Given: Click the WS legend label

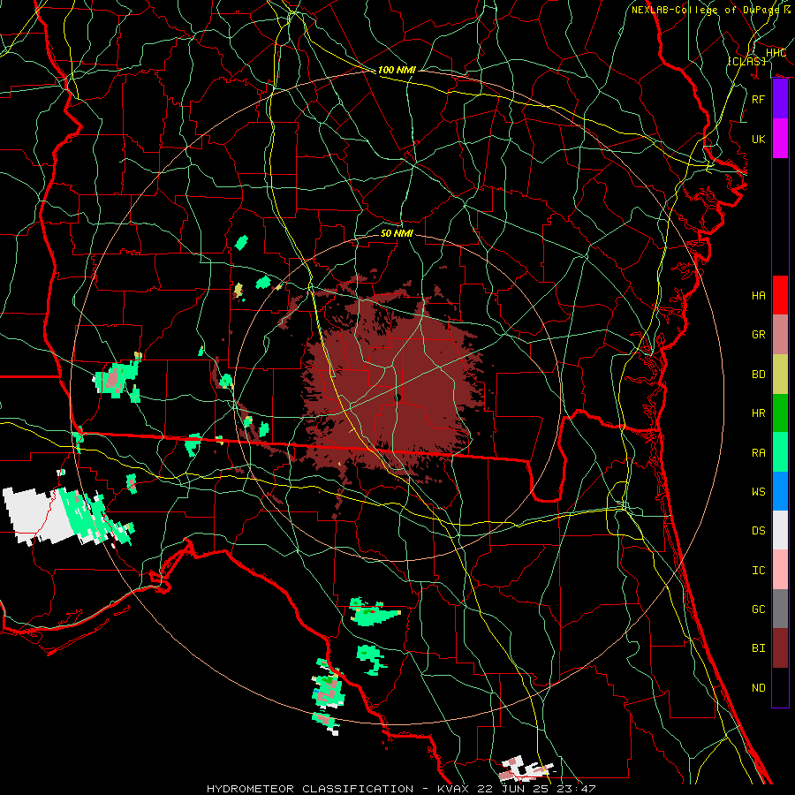Looking at the screenshot, I should [758, 491].
